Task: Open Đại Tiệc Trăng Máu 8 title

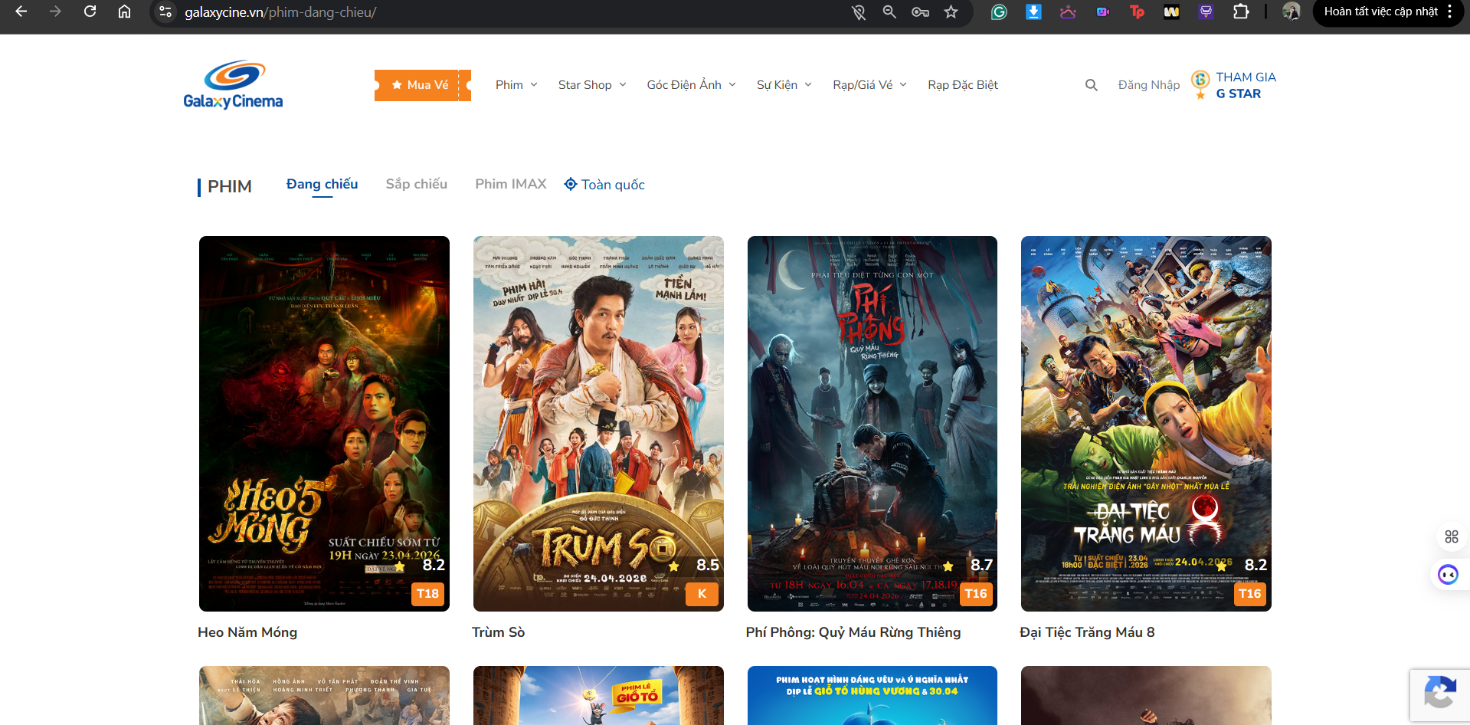Action: (x=1087, y=632)
